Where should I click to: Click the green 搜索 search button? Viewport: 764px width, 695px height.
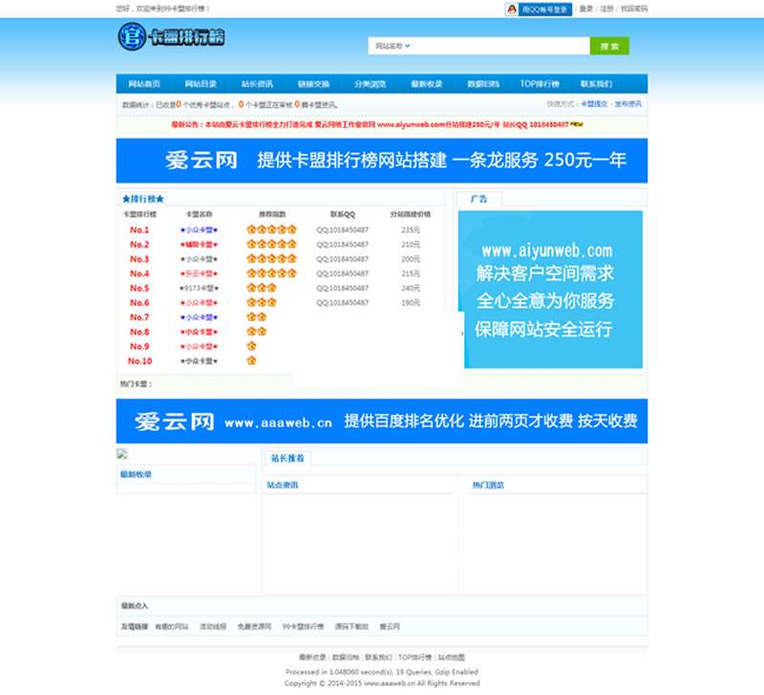[x=610, y=45]
